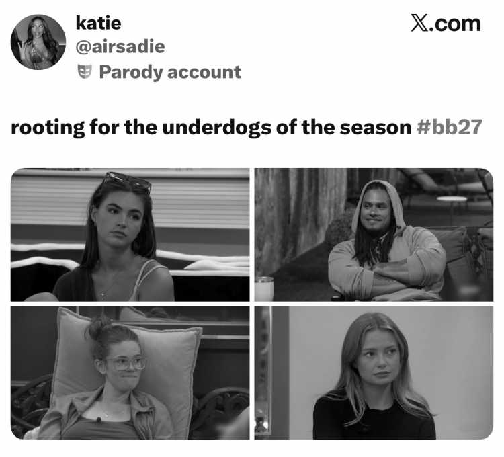Click the X.com watermark text

[446, 23]
